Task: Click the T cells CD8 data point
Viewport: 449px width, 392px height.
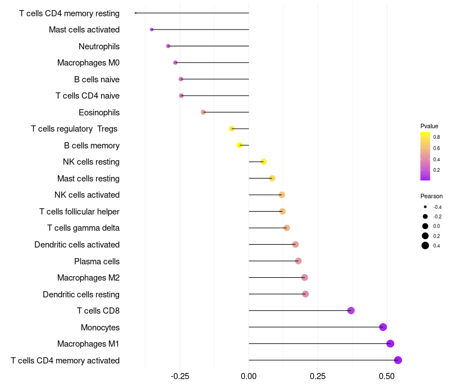Action: (x=351, y=311)
